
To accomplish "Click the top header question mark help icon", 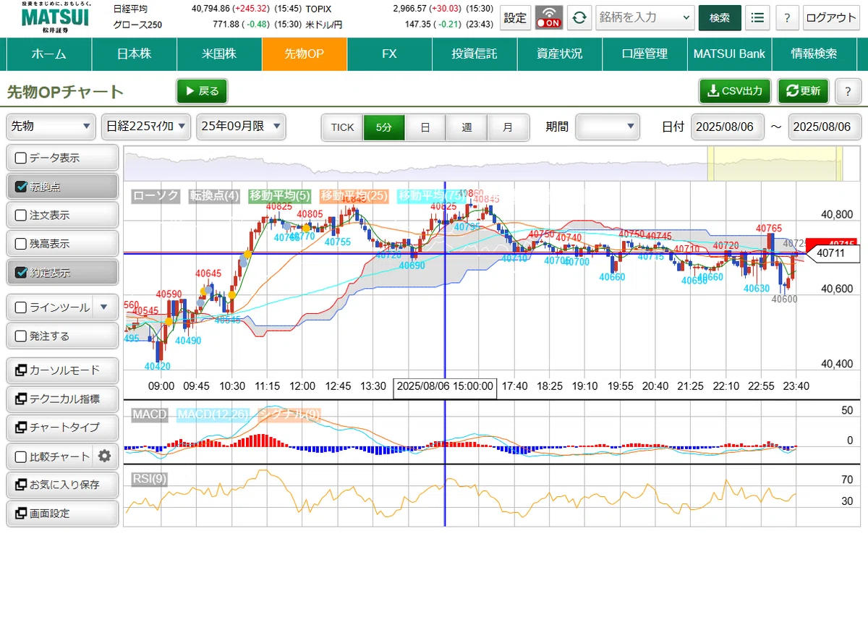I will (786, 18).
